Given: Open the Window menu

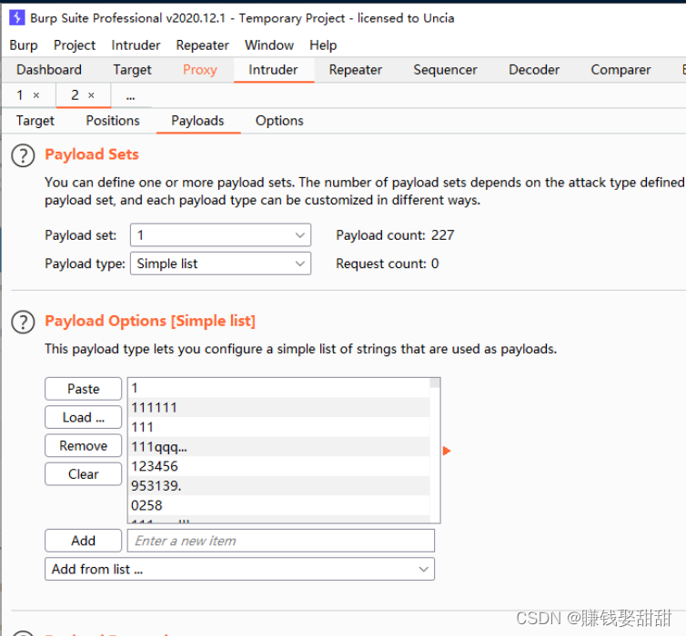Looking at the screenshot, I should 269,45.
